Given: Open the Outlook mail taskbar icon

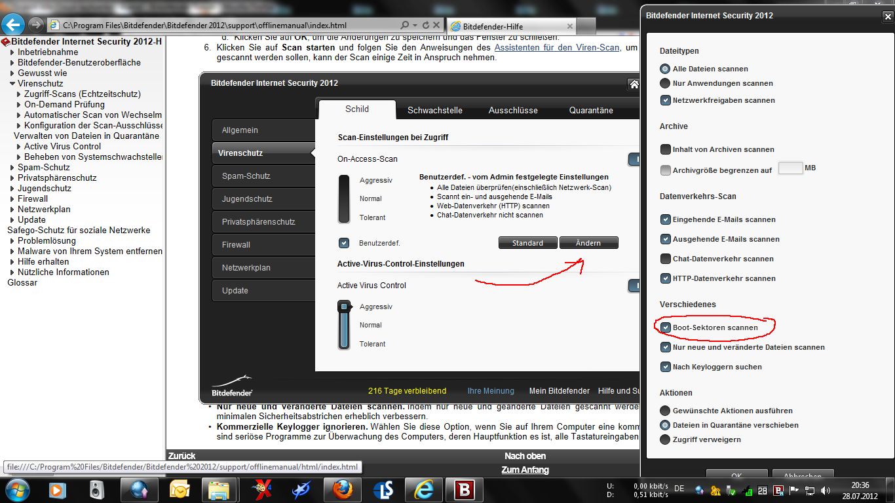Looking at the screenshot, I should 179,489.
